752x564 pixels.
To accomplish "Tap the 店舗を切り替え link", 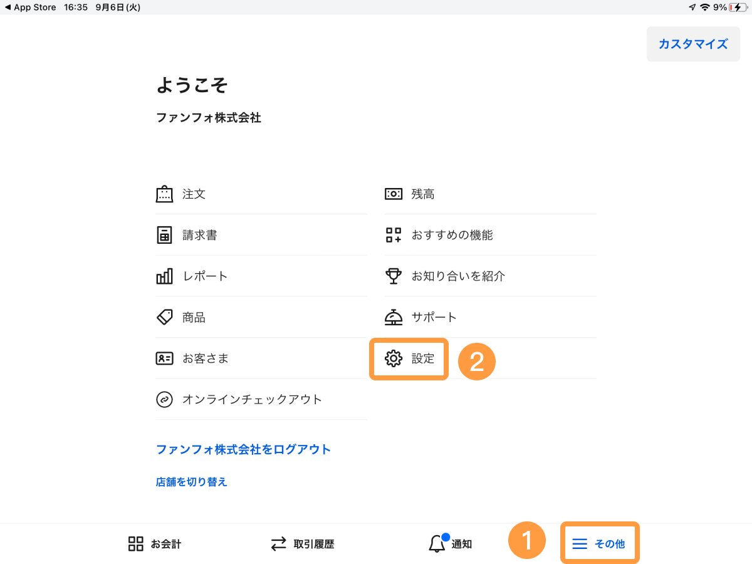I will point(191,482).
